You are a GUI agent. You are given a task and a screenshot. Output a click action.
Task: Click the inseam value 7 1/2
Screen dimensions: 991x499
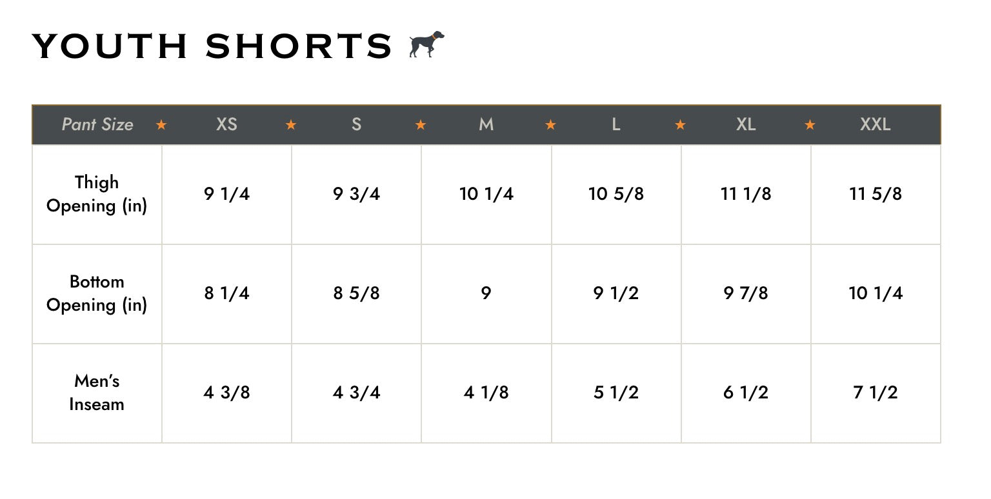[876, 393]
